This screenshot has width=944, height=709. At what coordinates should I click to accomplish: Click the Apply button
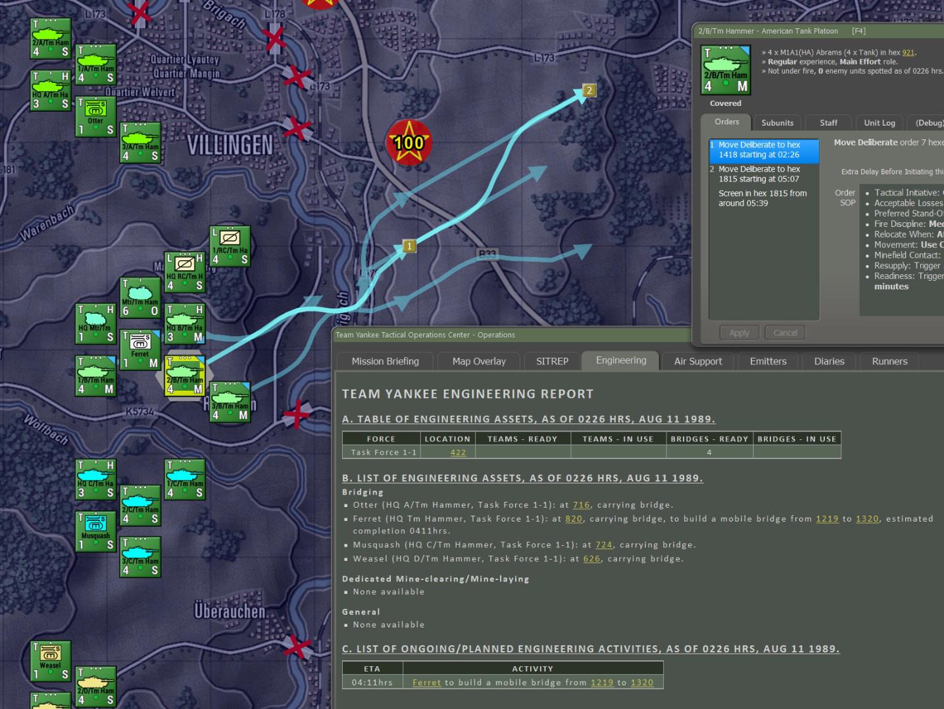pyautogui.click(x=739, y=333)
